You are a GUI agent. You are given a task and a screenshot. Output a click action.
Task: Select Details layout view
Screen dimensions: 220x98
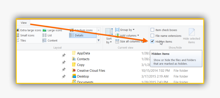coord(83,35)
